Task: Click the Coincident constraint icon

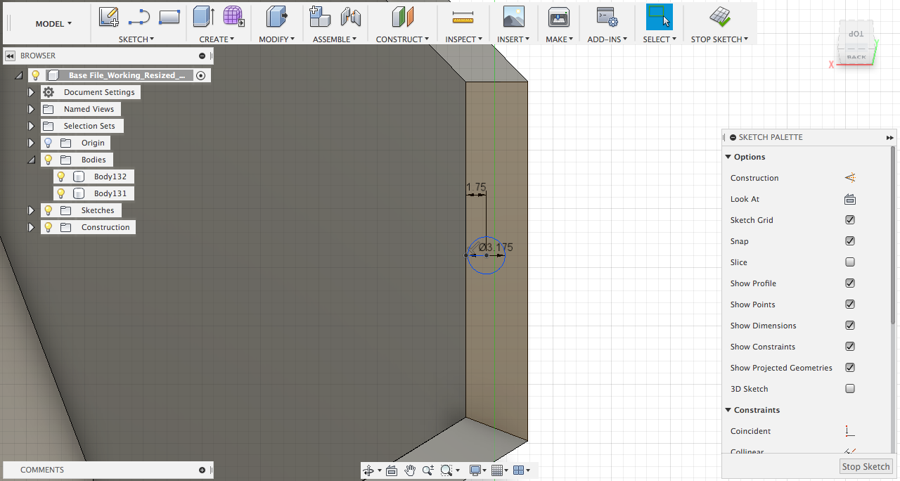Action: [x=850, y=431]
